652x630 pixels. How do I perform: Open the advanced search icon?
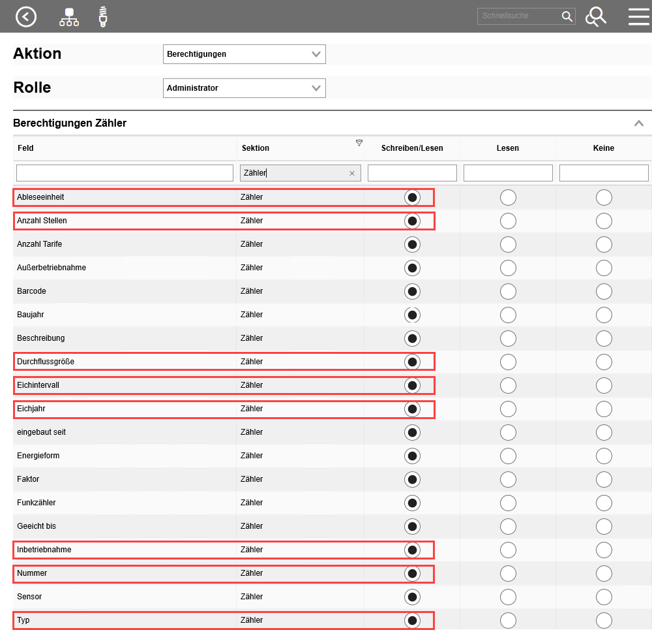click(595, 16)
